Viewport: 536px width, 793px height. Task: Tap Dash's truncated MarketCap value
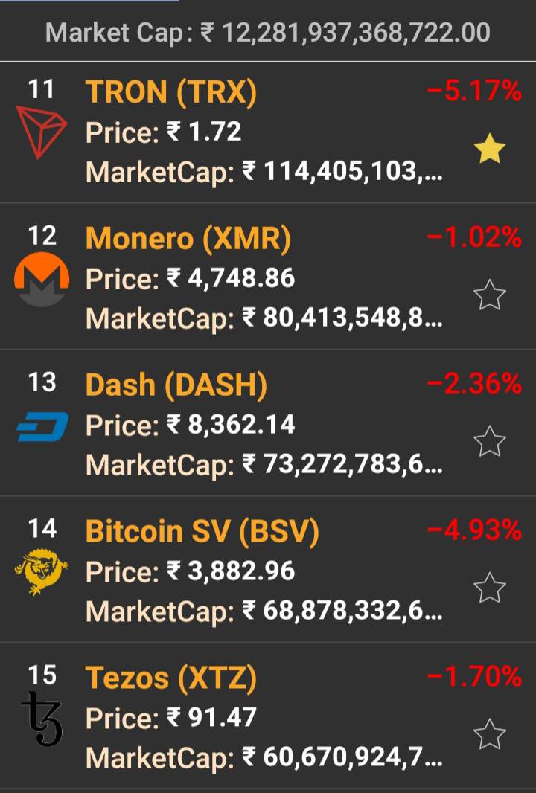342,466
